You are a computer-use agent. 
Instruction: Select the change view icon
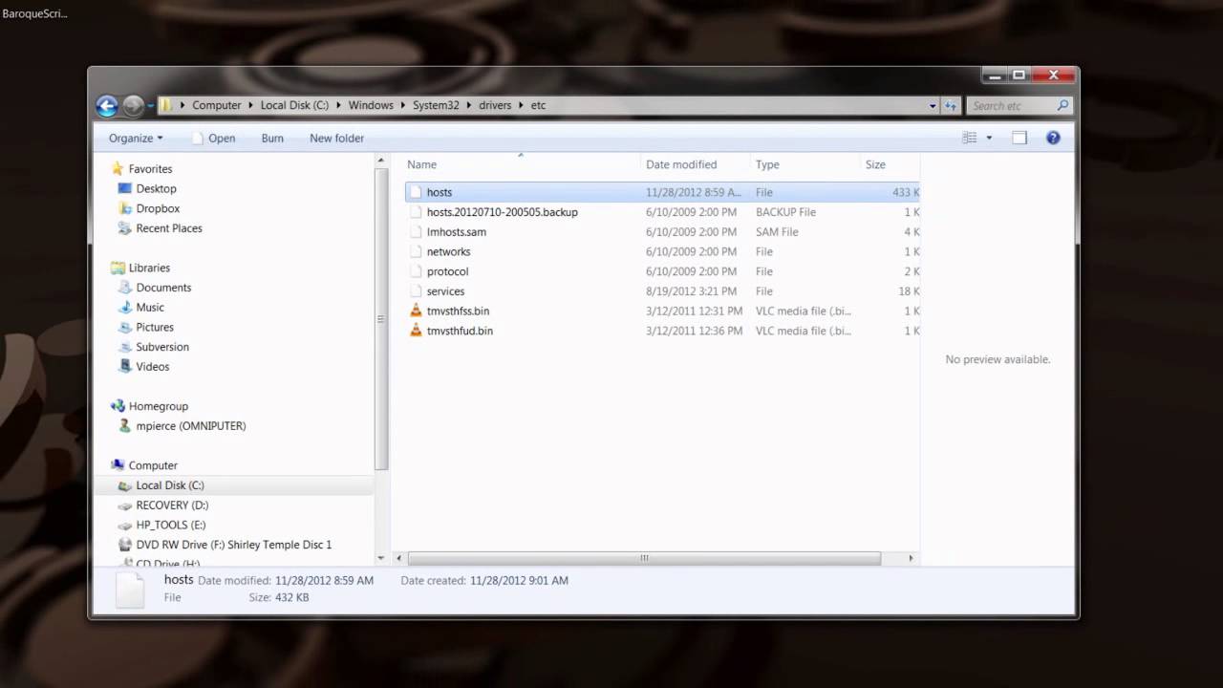click(x=968, y=138)
